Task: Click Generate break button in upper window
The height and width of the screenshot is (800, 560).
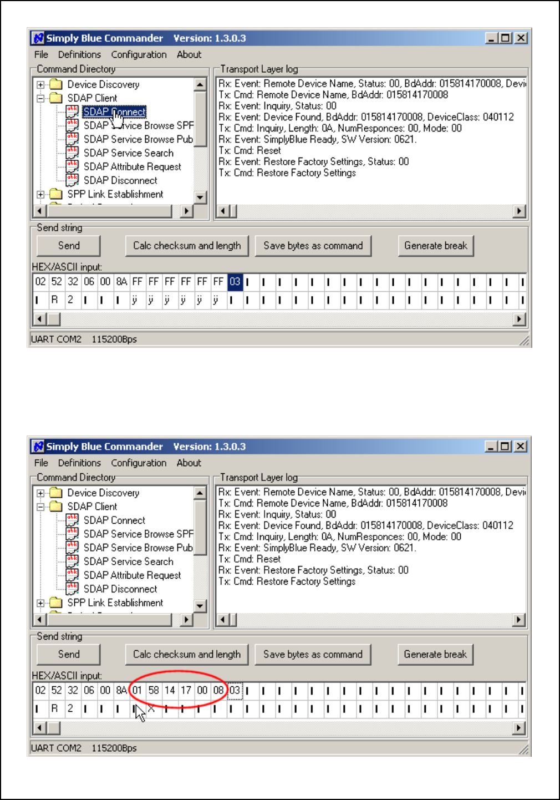Action: 436,246
